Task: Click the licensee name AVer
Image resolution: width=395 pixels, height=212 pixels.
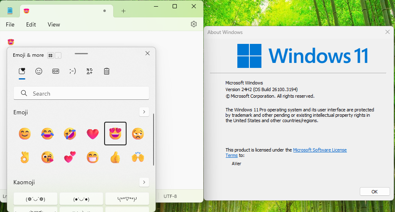Action: click(x=237, y=164)
